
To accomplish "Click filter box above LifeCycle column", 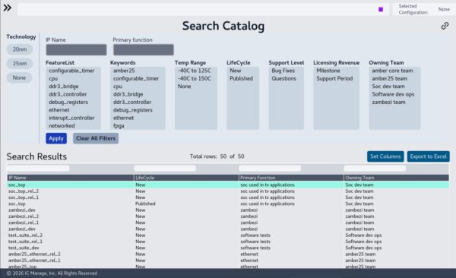I will tap(165, 169).
